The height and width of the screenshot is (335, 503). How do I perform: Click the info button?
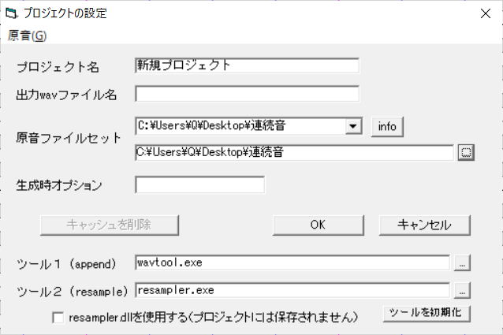pyautogui.click(x=387, y=127)
